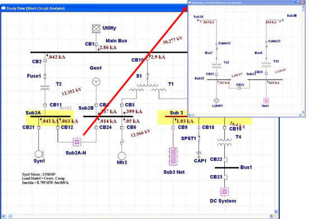309x219 pixels.
Task: Toggle circuit breaker CB1 under Utility
Action: pyautogui.click(x=96, y=44)
